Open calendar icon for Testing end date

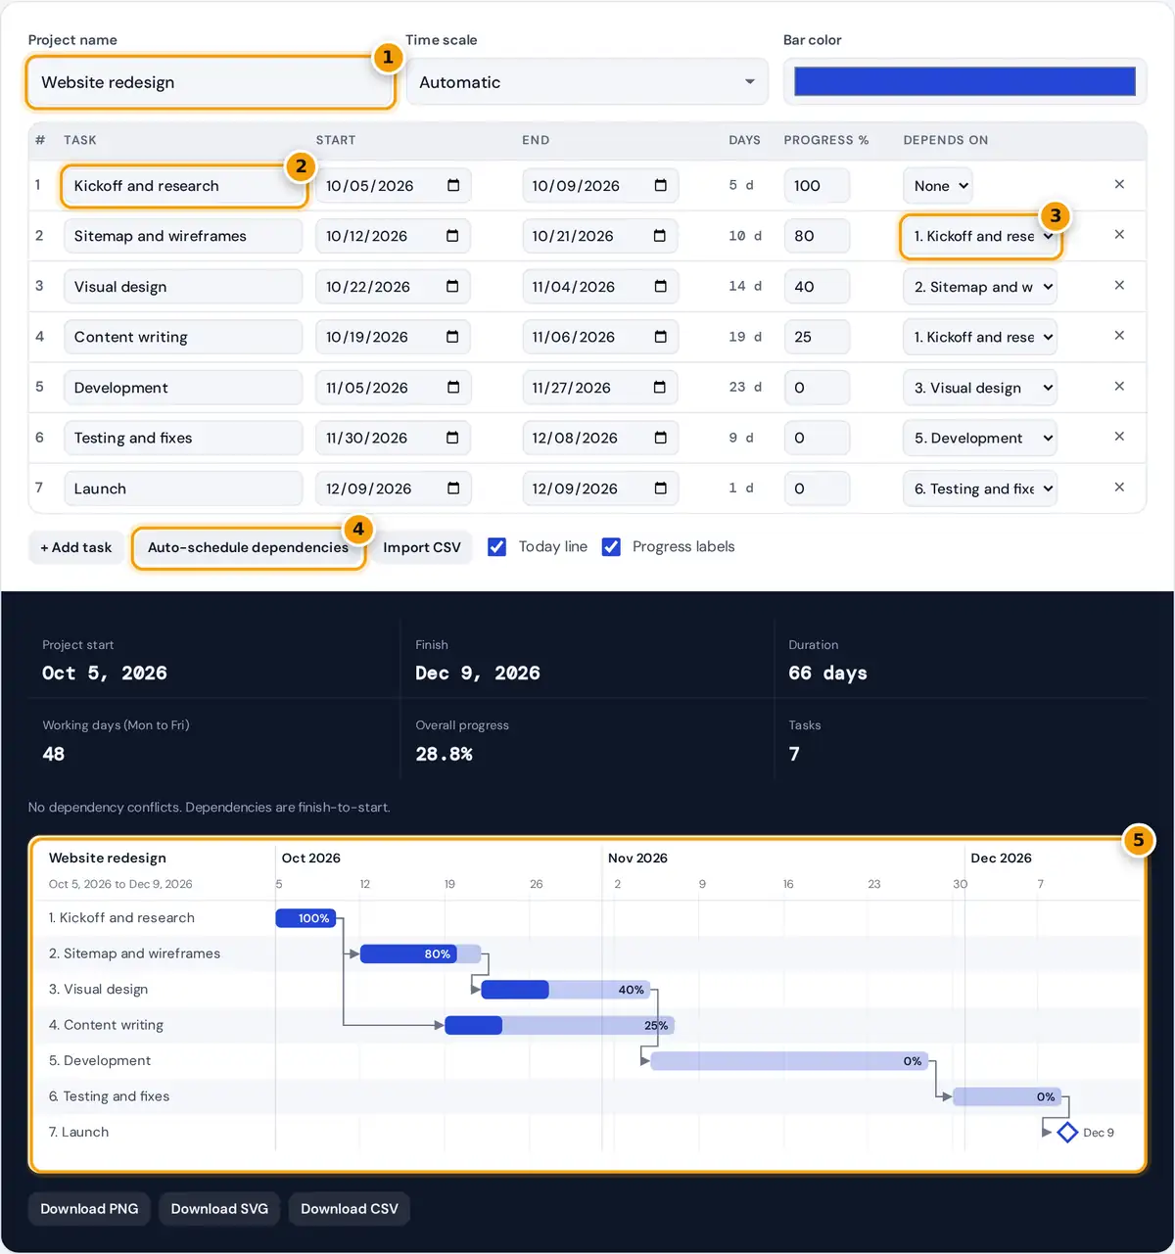tap(660, 438)
